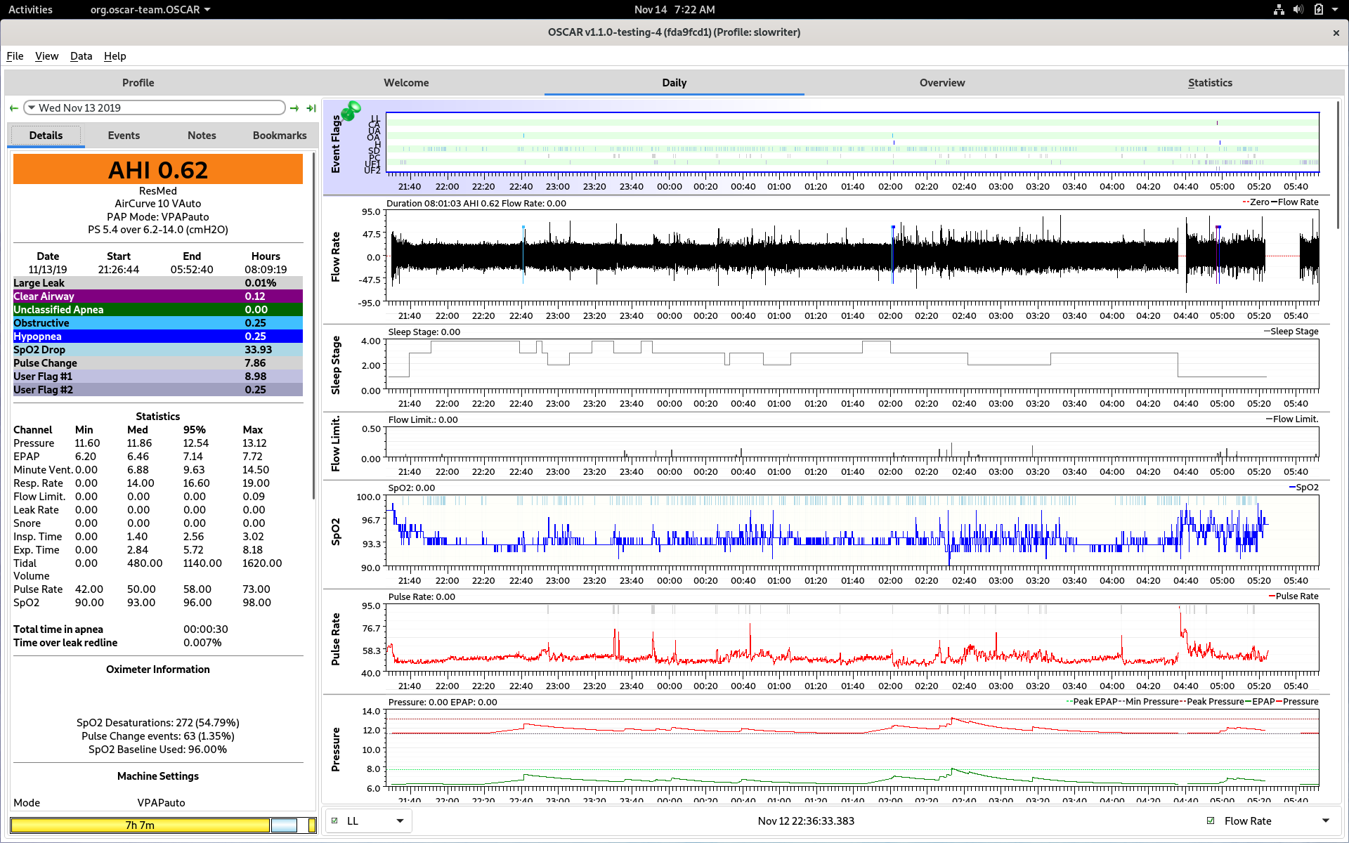Expand the LL events dropdown arrow
The image size is (1349, 843).
[x=400, y=821]
